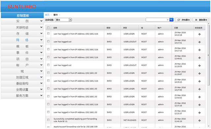Expand the 实例 sidebar section chevron
The image size is (211, 129).
[x=41, y=21]
